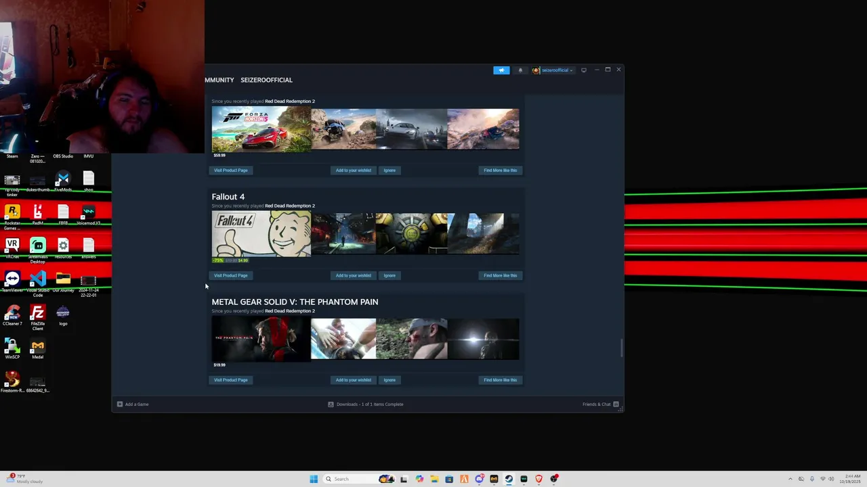Open the Fallout 4 Vault Boy capsule image

pyautogui.click(x=261, y=234)
